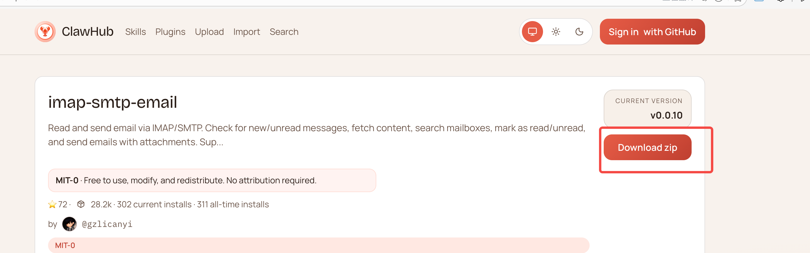810x253 pixels.
Task: Open Search from the navigation bar
Action: pos(284,32)
